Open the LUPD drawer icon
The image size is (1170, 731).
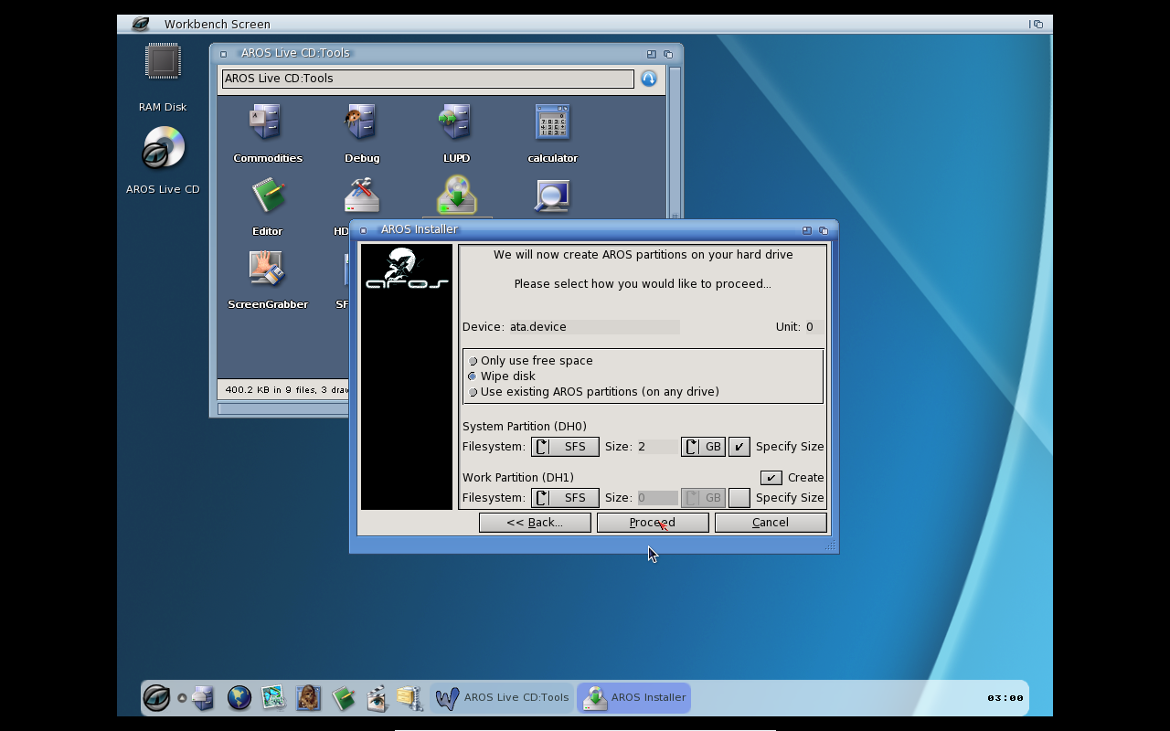click(x=455, y=122)
